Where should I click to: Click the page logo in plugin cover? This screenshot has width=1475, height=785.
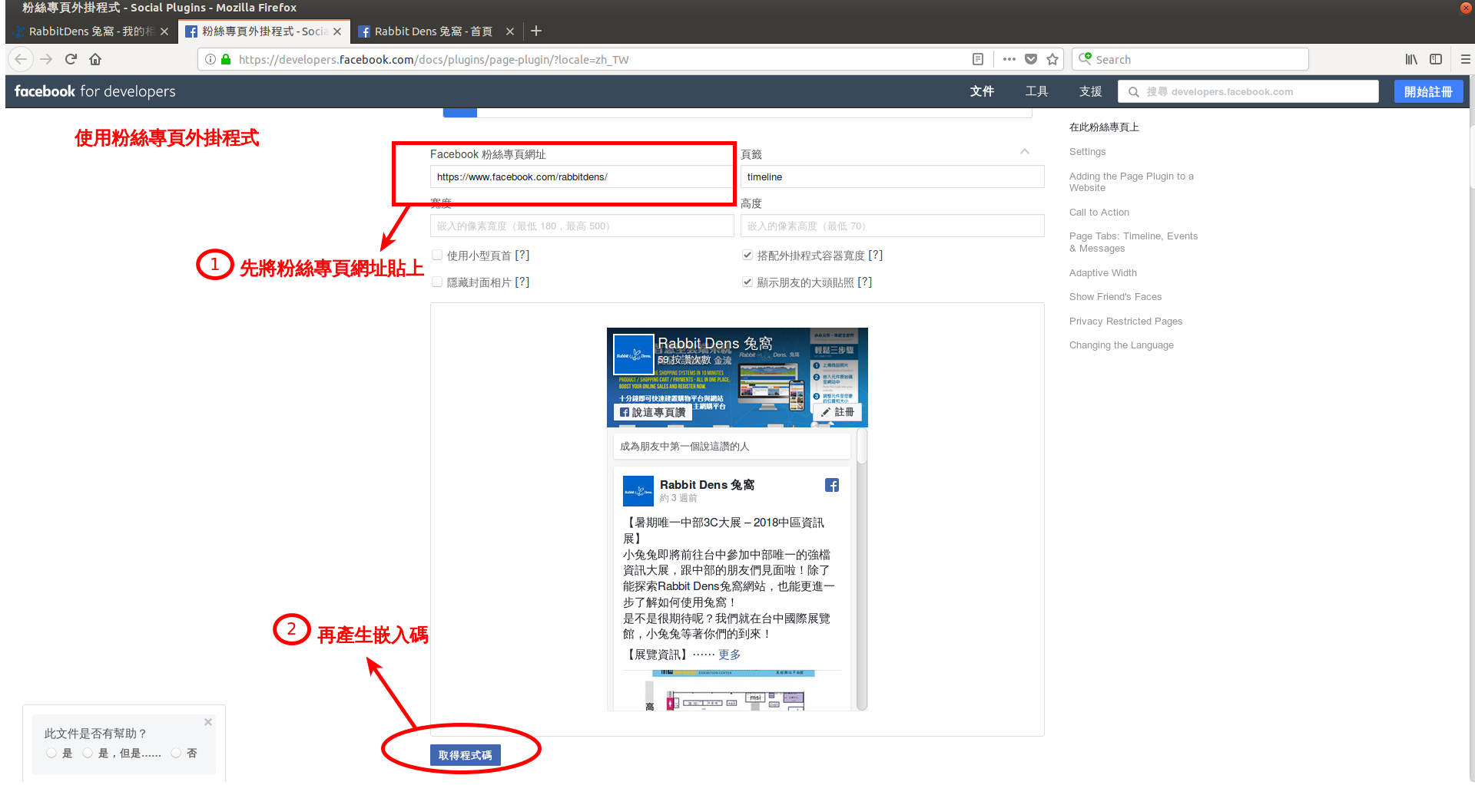[x=634, y=354]
